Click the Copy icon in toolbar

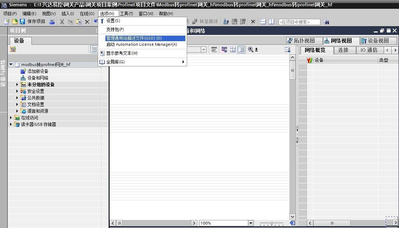[x=70, y=22]
